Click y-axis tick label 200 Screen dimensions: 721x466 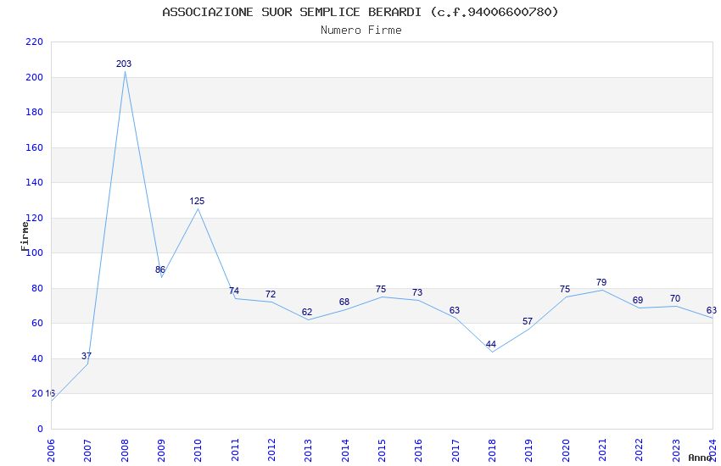coord(35,77)
